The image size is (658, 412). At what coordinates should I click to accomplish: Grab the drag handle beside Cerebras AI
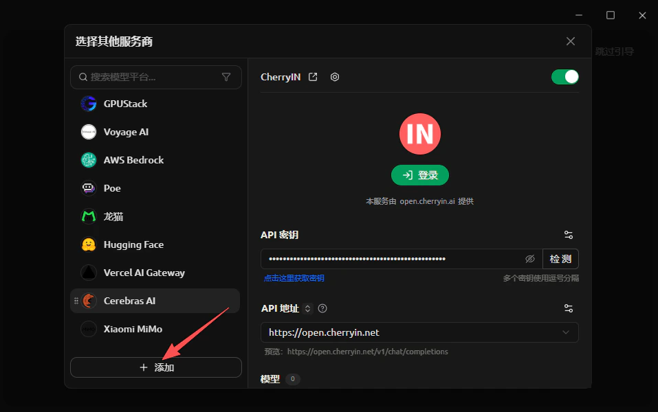tap(76, 301)
